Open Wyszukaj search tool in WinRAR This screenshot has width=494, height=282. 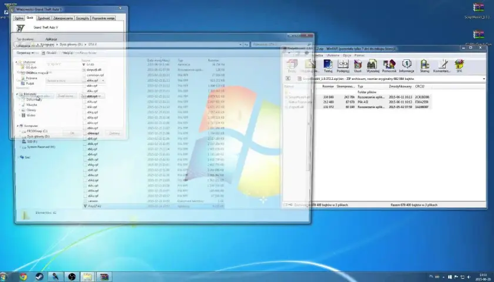click(x=372, y=66)
